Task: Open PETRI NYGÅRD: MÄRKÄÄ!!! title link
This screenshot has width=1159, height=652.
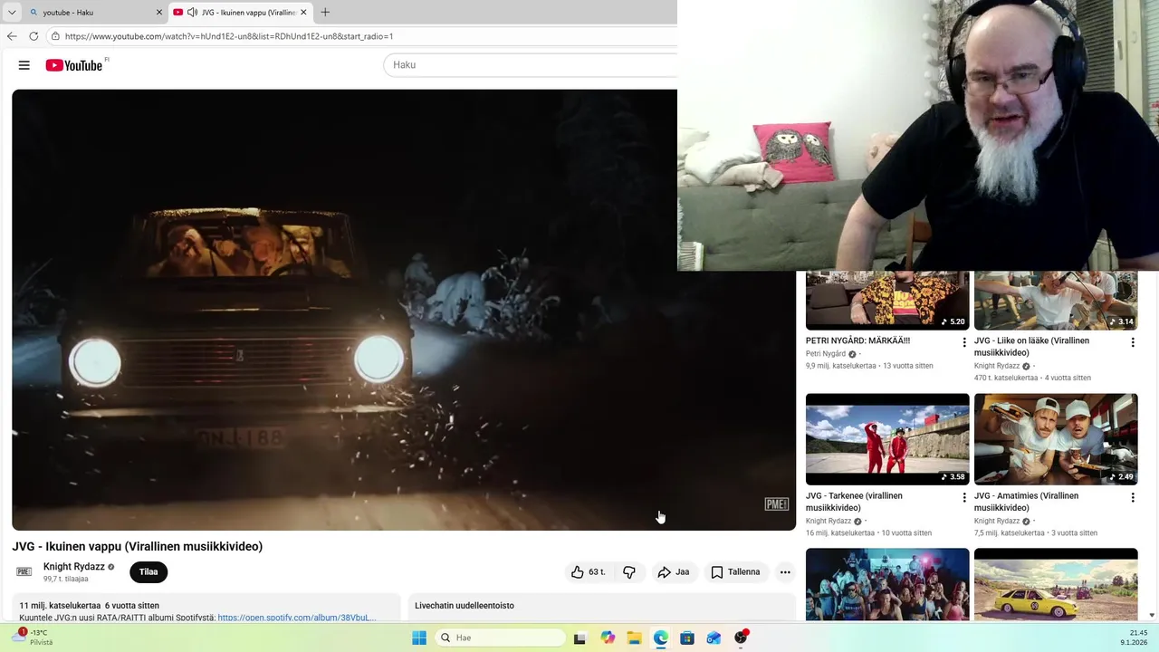Action: click(857, 341)
